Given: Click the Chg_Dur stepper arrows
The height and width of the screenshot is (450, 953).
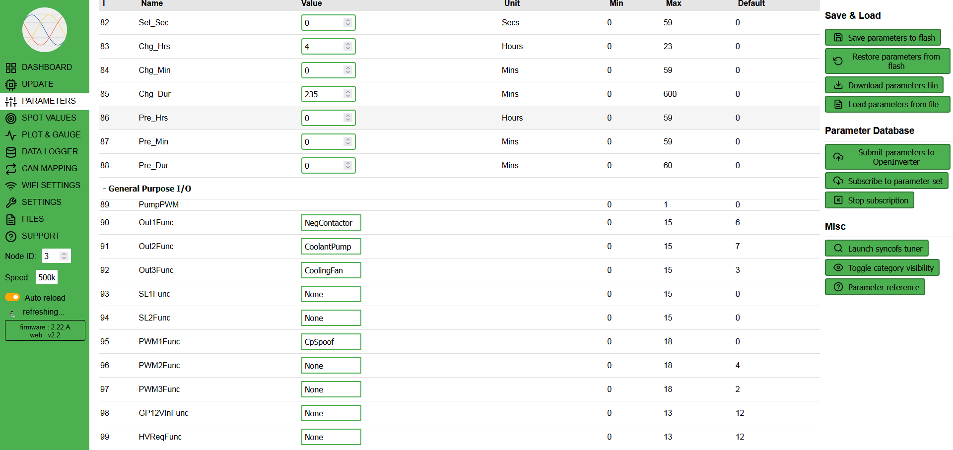Looking at the screenshot, I should pos(348,94).
